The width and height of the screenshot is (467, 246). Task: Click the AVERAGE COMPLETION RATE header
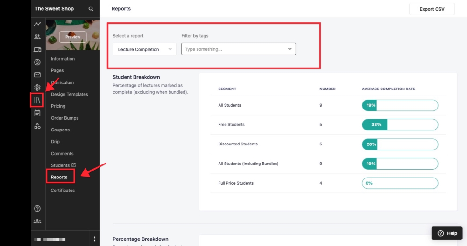pyautogui.click(x=389, y=89)
